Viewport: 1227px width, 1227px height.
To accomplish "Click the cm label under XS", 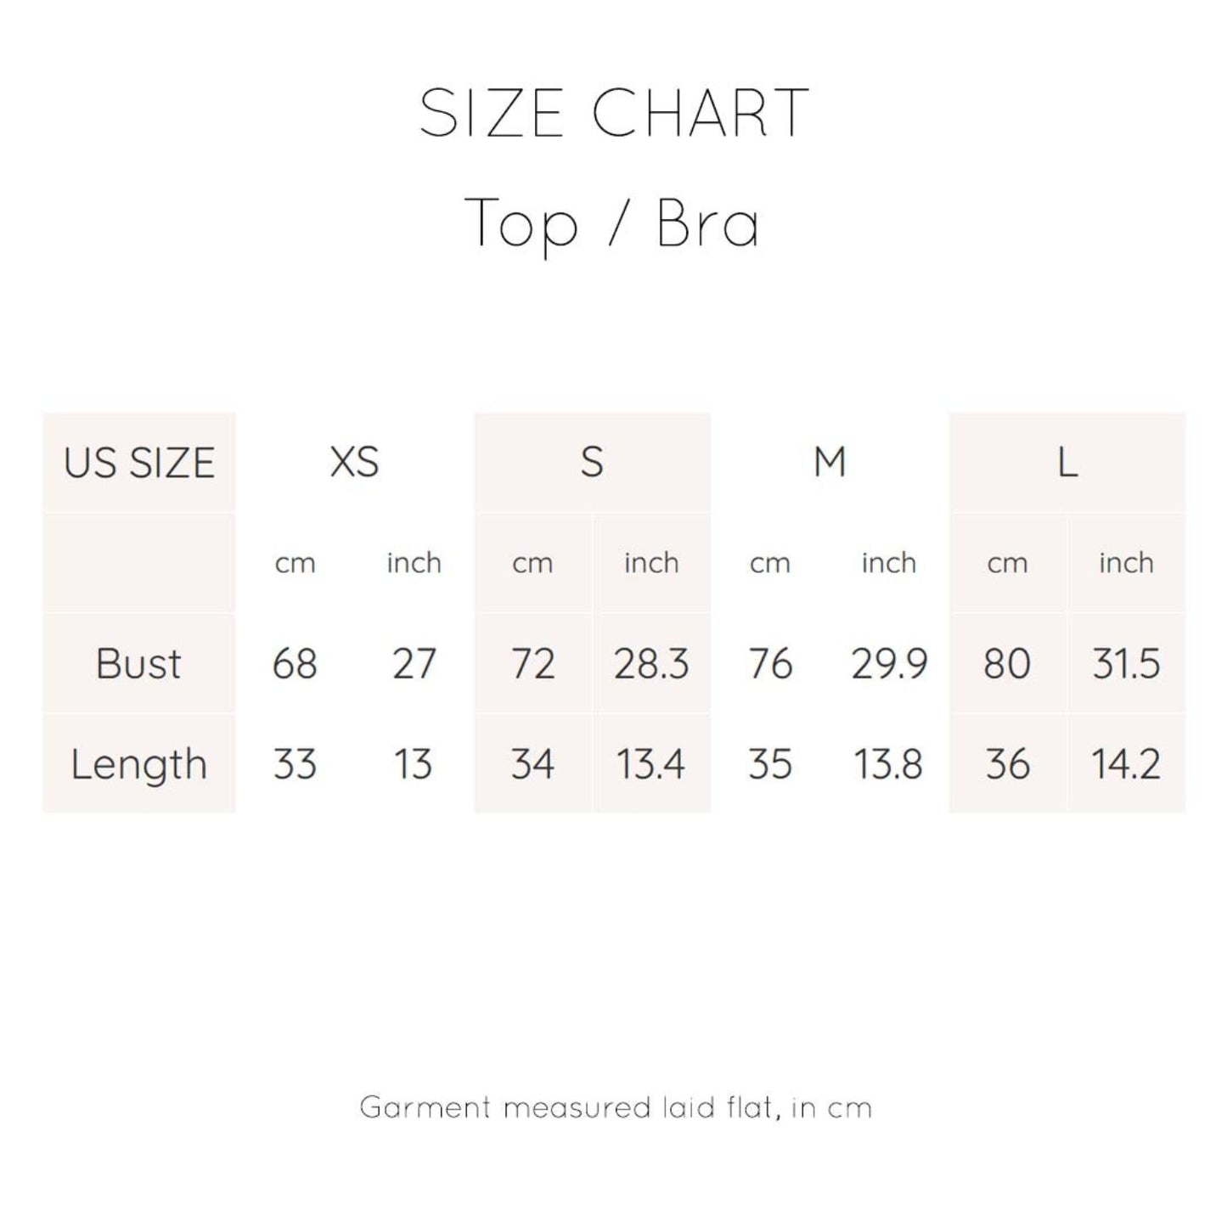I will 295,563.
